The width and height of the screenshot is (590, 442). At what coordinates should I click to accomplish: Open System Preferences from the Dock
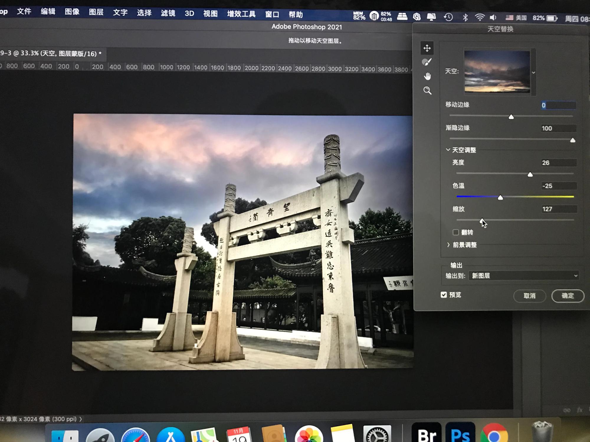[377, 433]
